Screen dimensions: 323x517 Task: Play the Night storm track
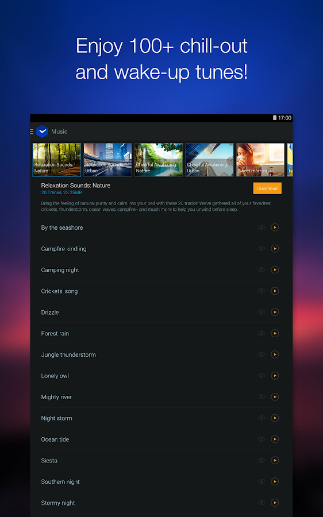(x=275, y=418)
